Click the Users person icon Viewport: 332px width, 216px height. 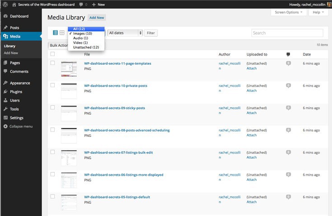tap(5, 100)
